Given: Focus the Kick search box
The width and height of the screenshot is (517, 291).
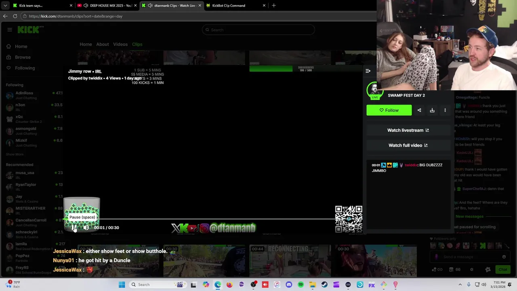Looking at the screenshot, I should coord(258,30).
